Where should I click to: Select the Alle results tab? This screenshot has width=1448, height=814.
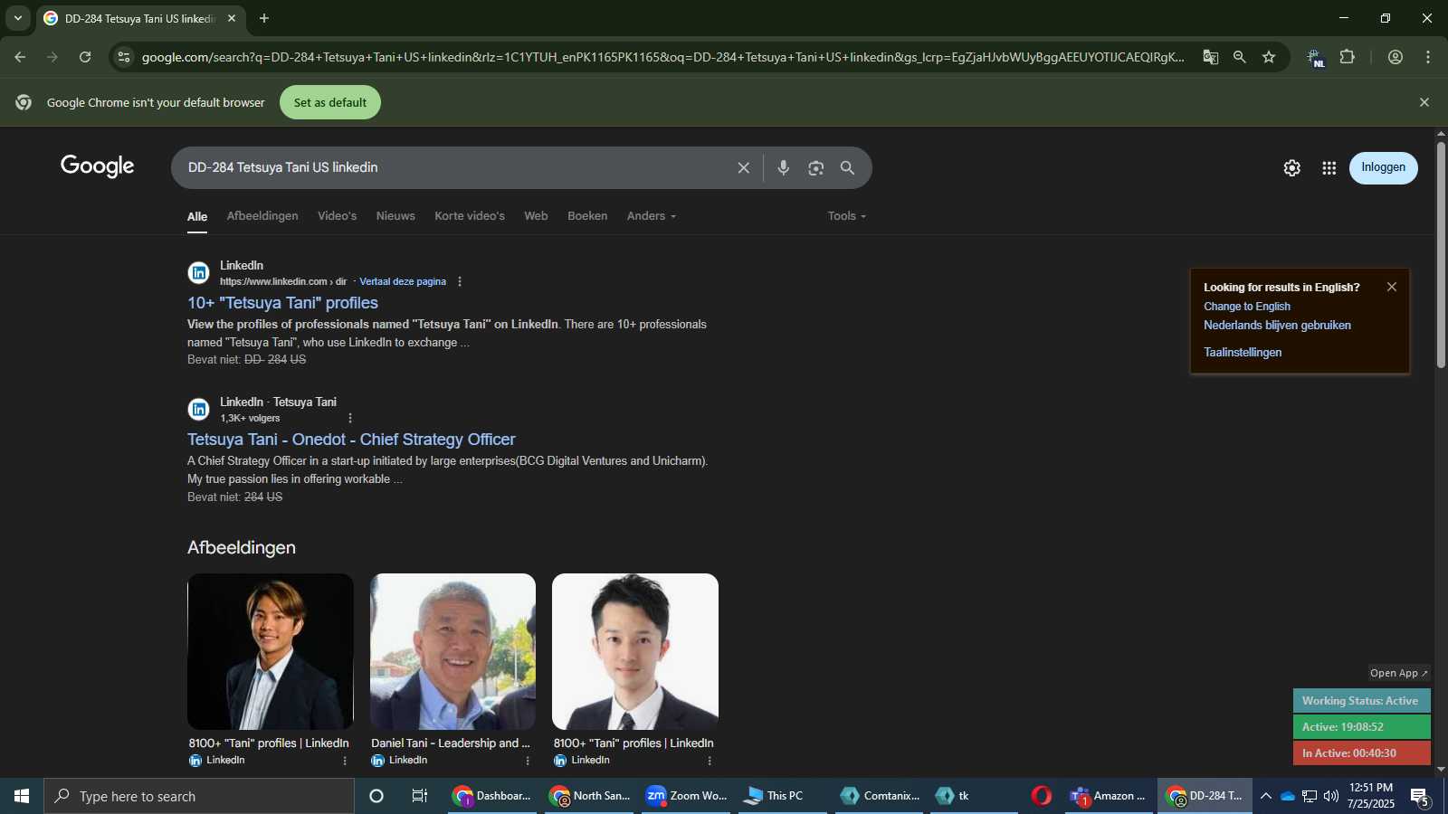197,217
